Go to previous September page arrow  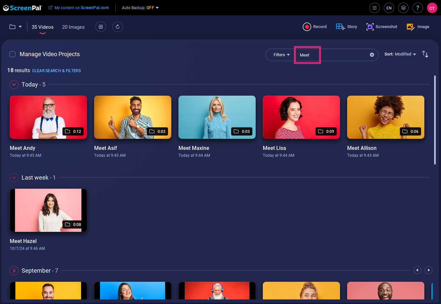(417, 270)
